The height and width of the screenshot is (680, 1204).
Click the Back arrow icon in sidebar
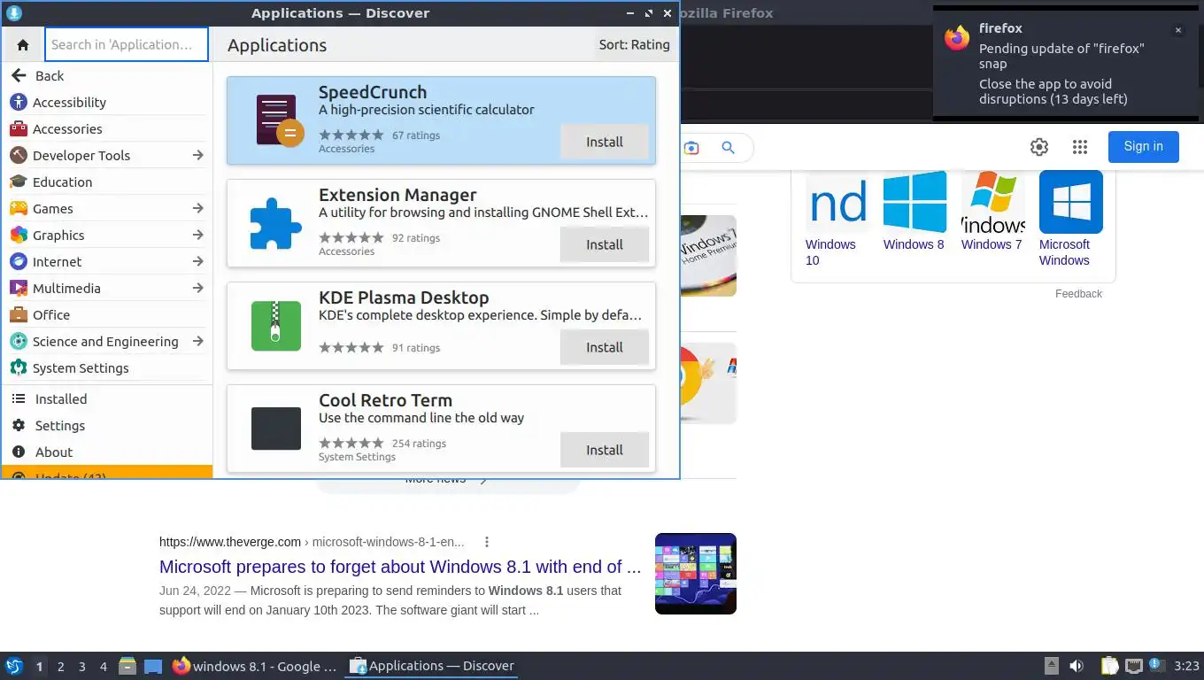19,76
